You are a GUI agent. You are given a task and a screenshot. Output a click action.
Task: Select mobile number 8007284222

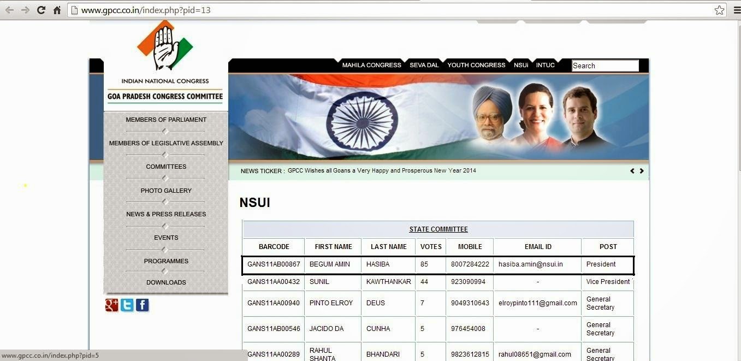(470, 264)
